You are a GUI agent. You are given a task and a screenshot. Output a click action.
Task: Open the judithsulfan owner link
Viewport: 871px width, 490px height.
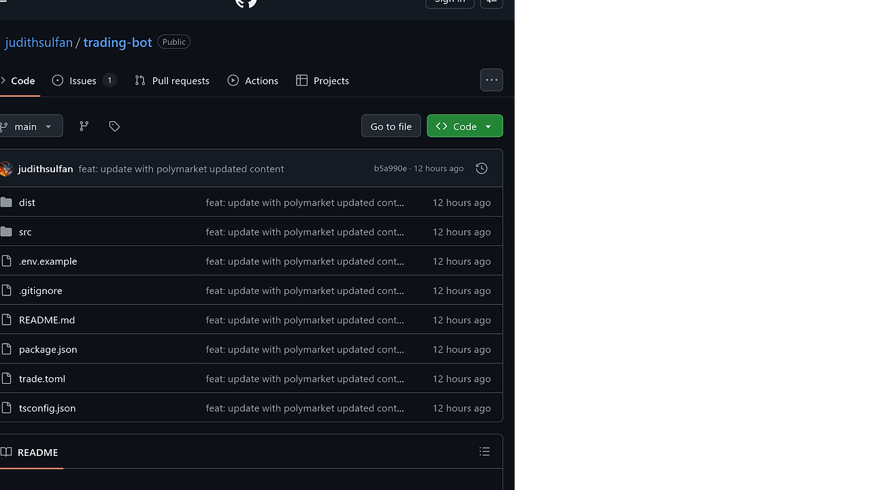(x=39, y=42)
